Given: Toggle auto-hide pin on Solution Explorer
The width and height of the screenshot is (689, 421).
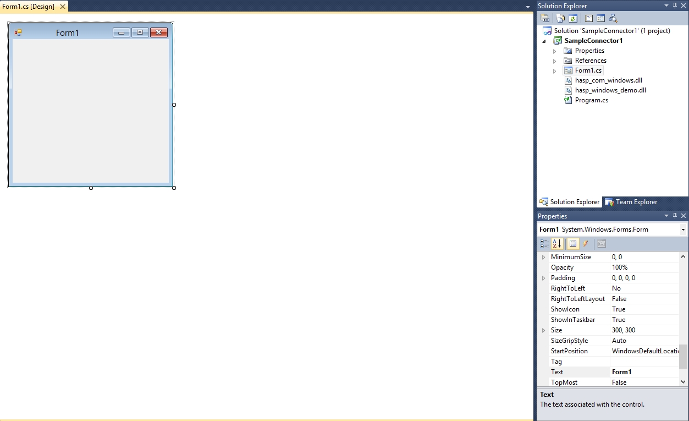Looking at the screenshot, I should (x=674, y=6).
